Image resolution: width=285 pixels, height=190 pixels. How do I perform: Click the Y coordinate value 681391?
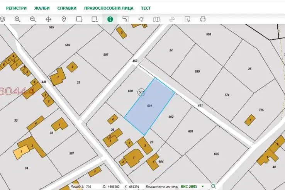point(134,187)
